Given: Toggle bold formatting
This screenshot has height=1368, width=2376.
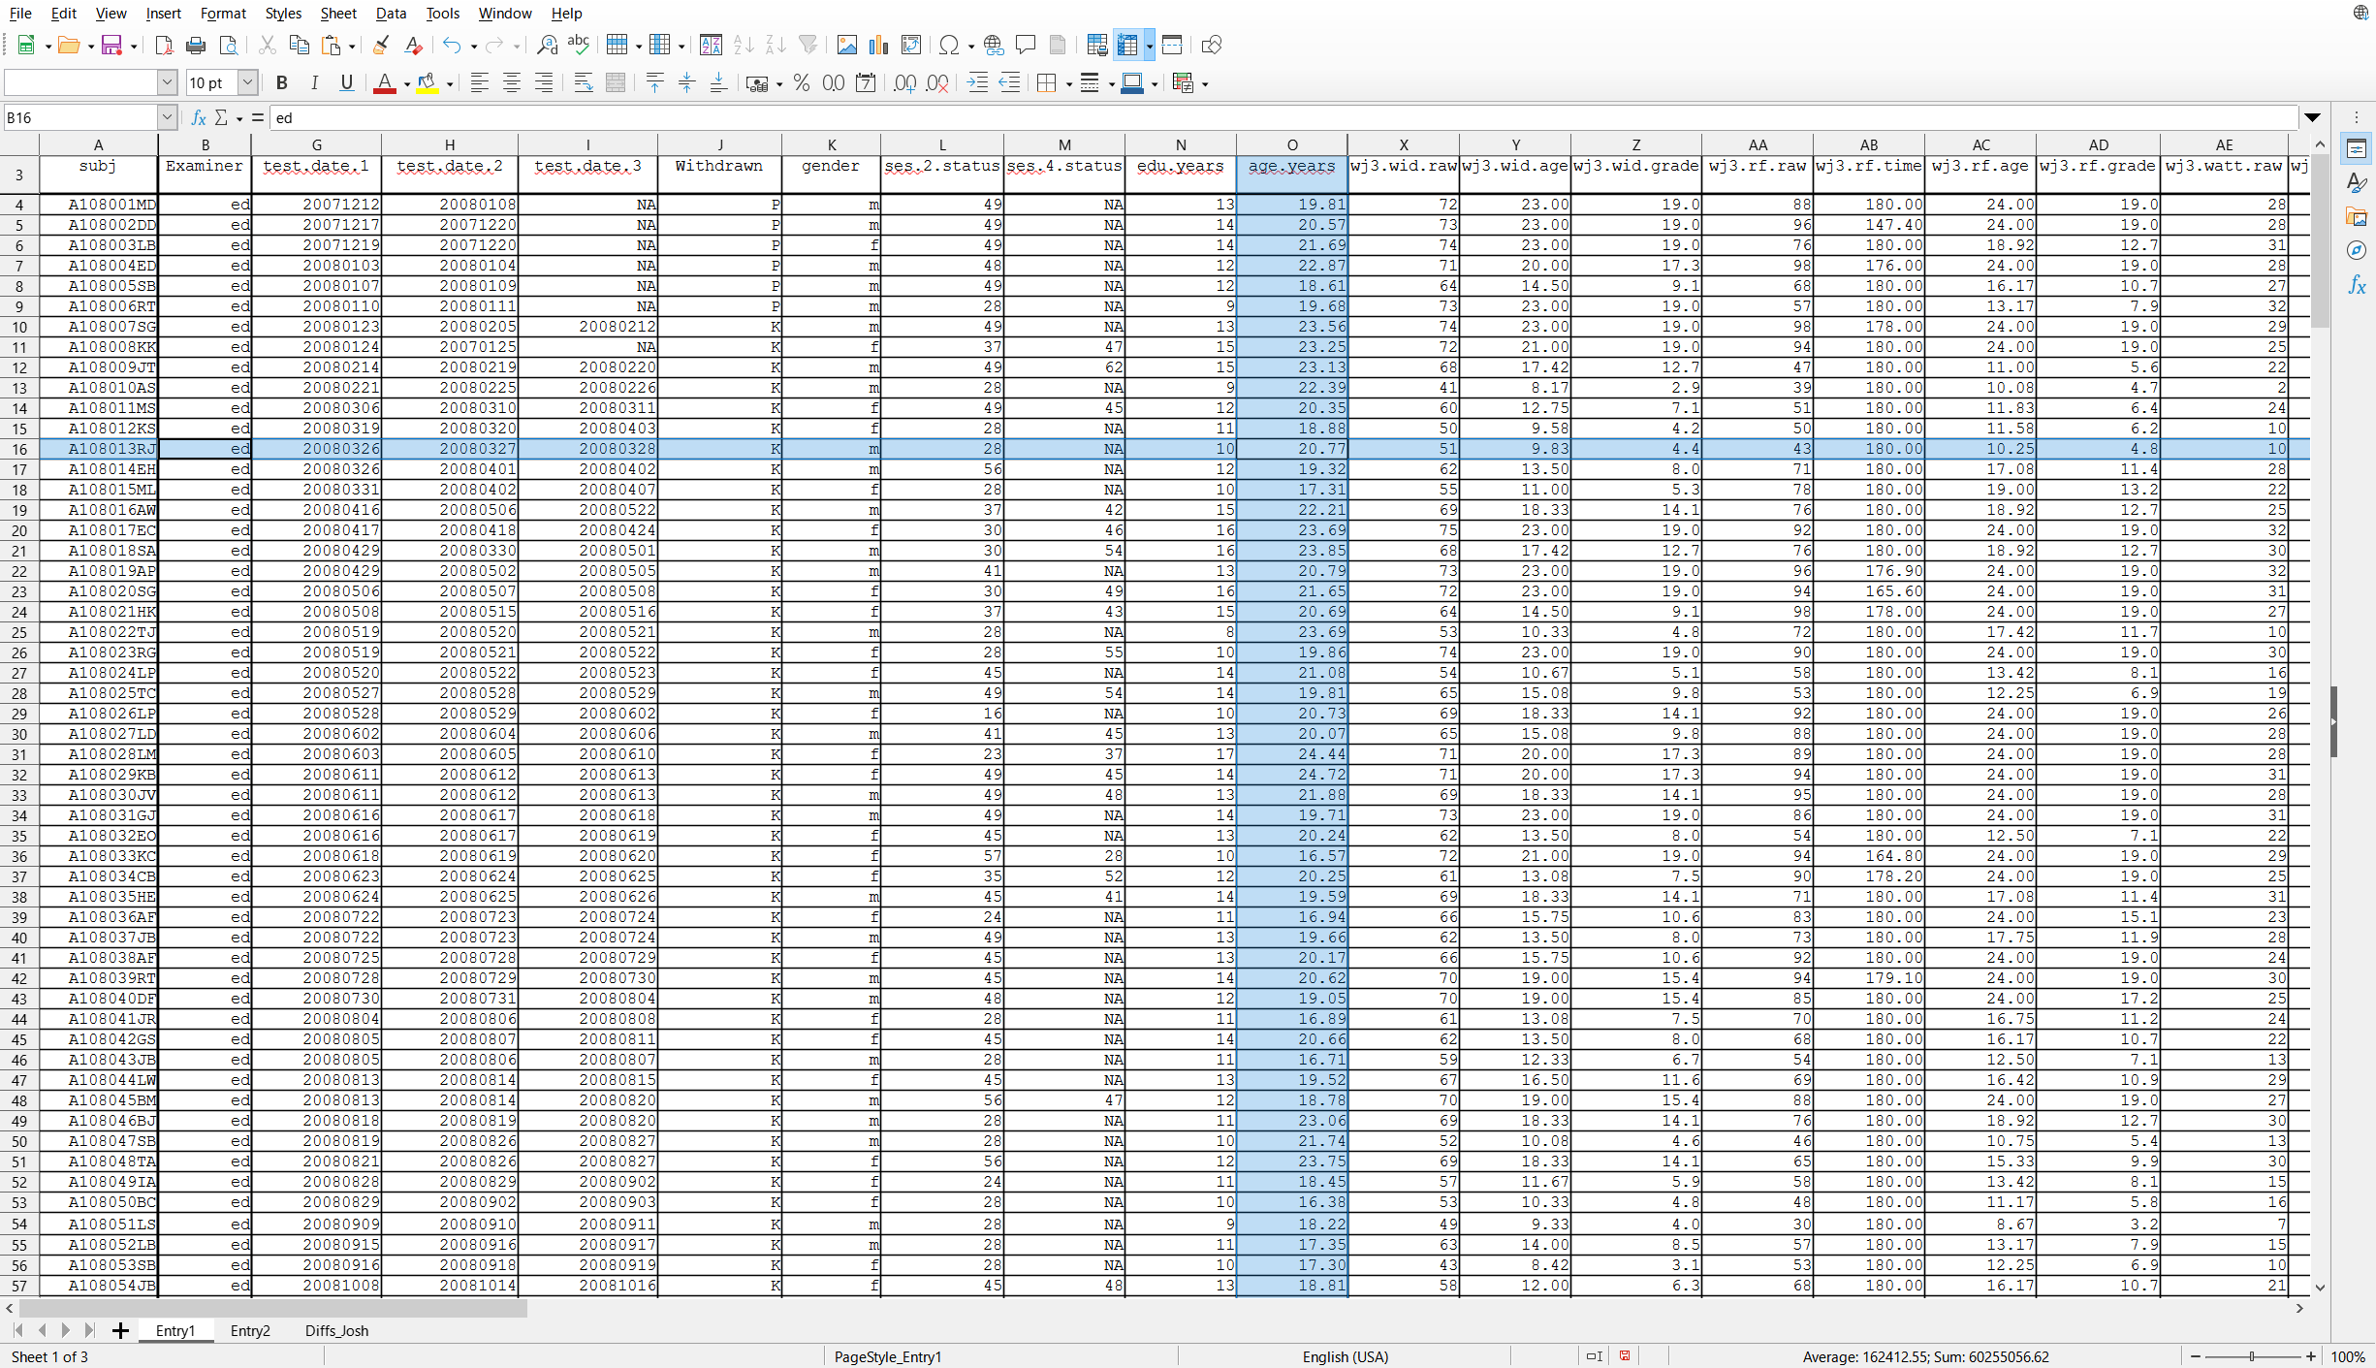Looking at the screenshot, I should 281,83.
